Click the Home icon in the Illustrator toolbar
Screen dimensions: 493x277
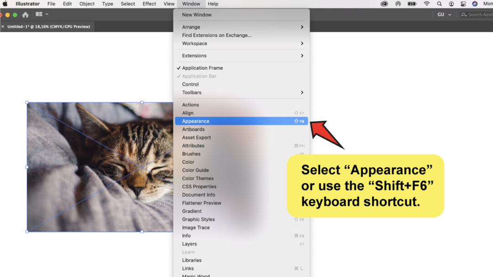tap(25, 14)
